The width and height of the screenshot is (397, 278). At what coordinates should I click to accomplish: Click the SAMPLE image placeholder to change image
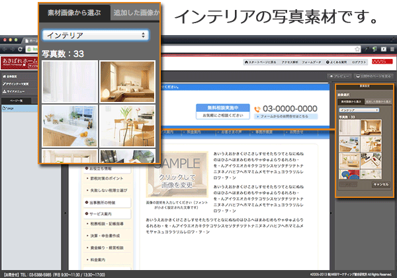[177, 174]
